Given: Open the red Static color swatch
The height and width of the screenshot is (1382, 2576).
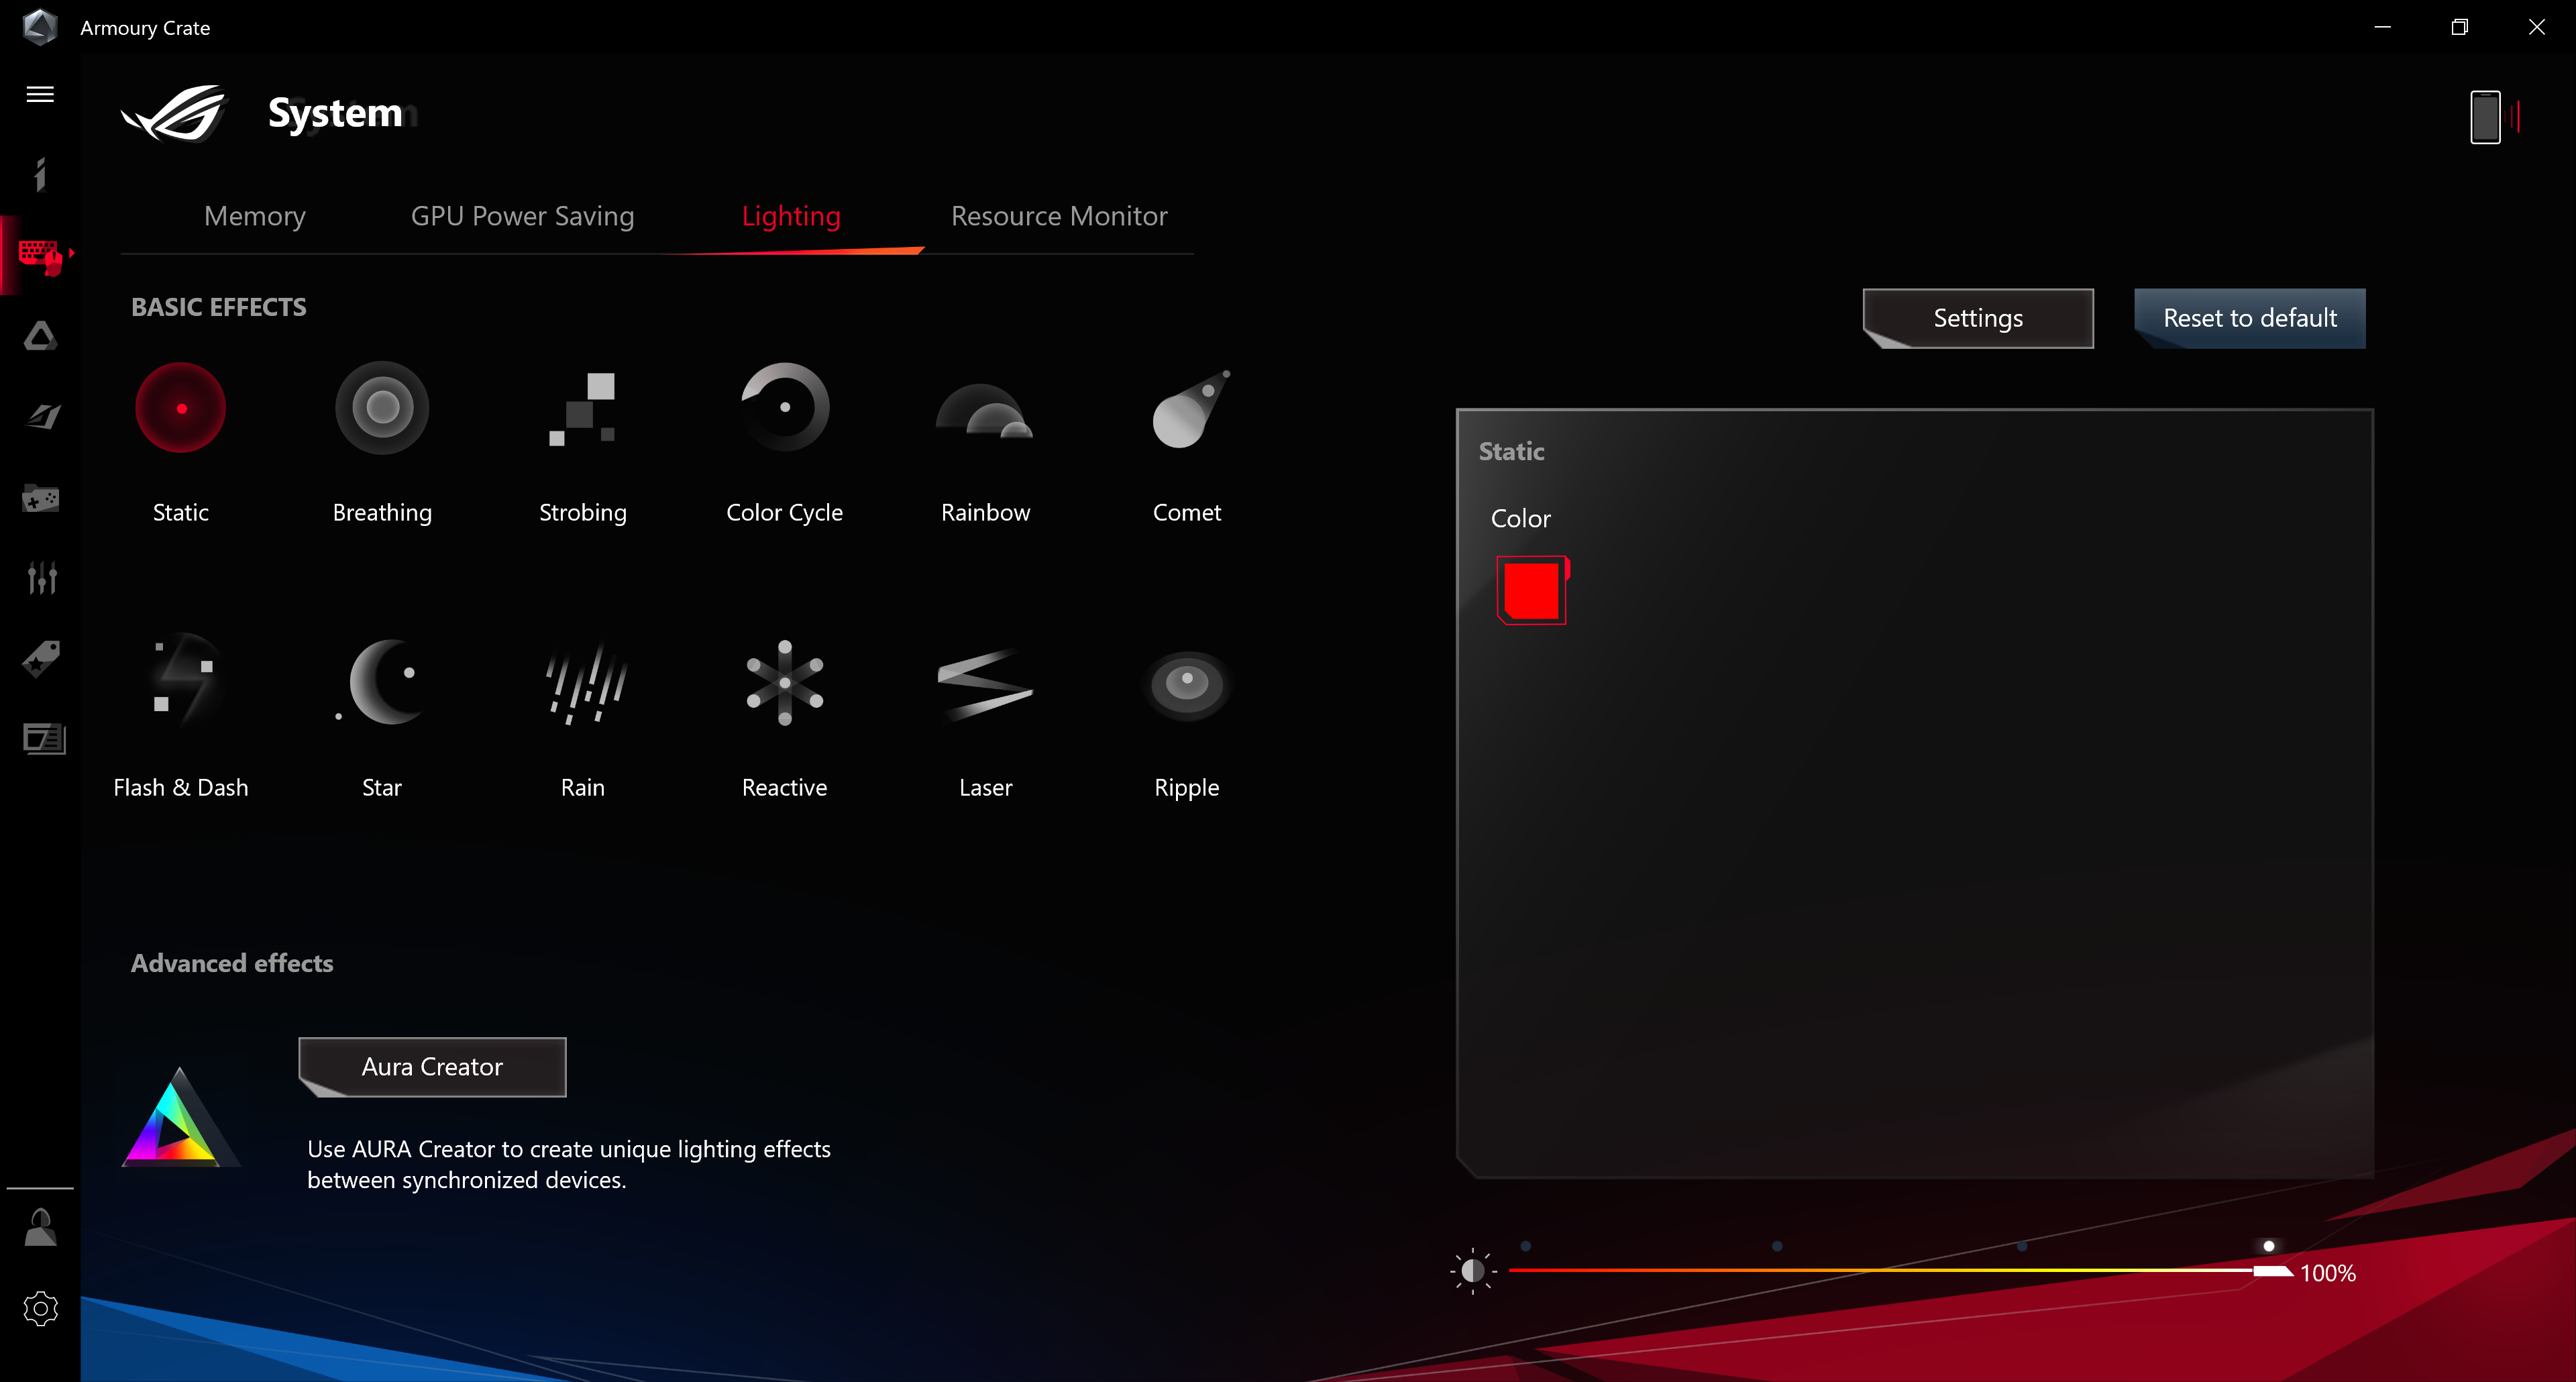Looking at the screenshot, I should tap(1531, 590).
